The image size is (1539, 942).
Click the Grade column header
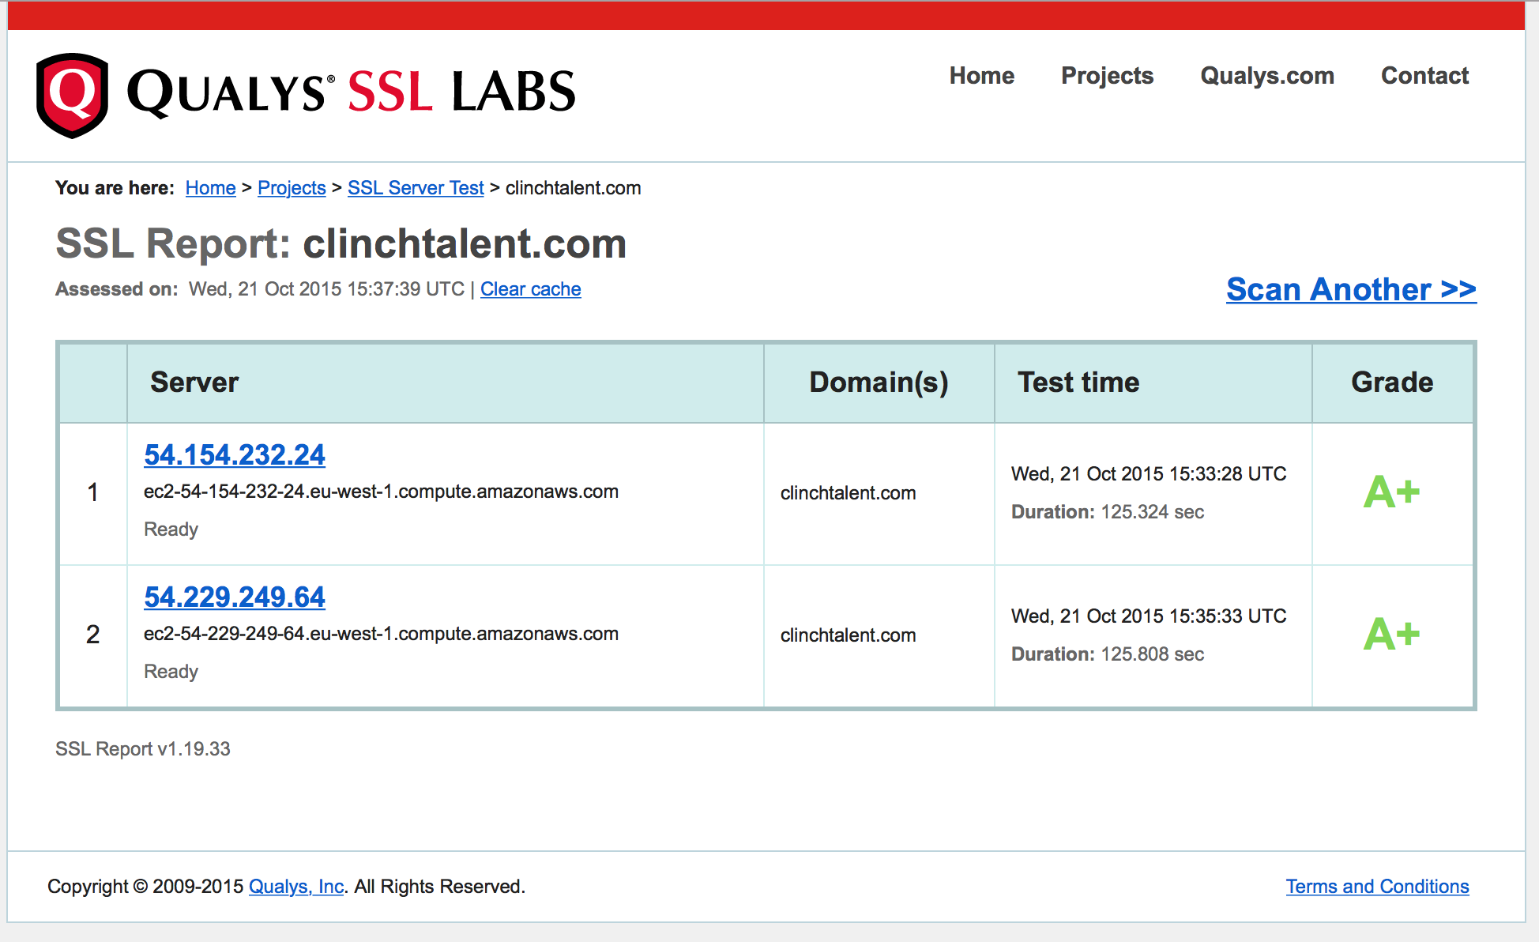1392,382
